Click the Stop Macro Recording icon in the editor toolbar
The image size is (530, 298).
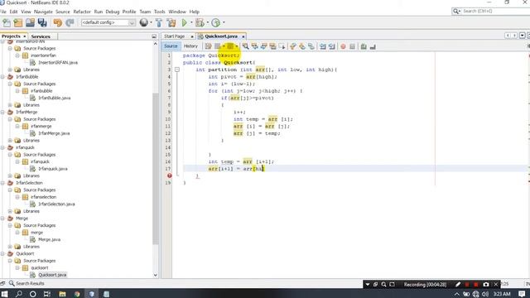point(352,46)
